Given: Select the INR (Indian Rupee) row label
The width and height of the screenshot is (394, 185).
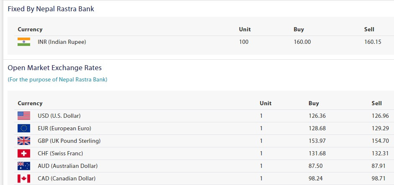Looking at the screenshot, I should point(62,42).
